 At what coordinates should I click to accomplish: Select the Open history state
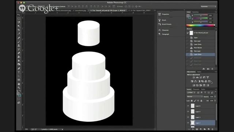[201, 38]
